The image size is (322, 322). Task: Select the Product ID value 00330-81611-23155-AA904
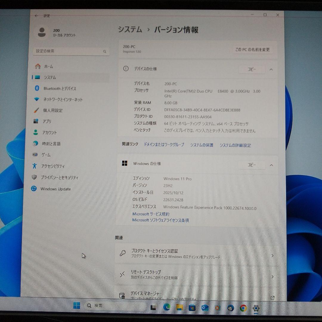tap(188, 117)
